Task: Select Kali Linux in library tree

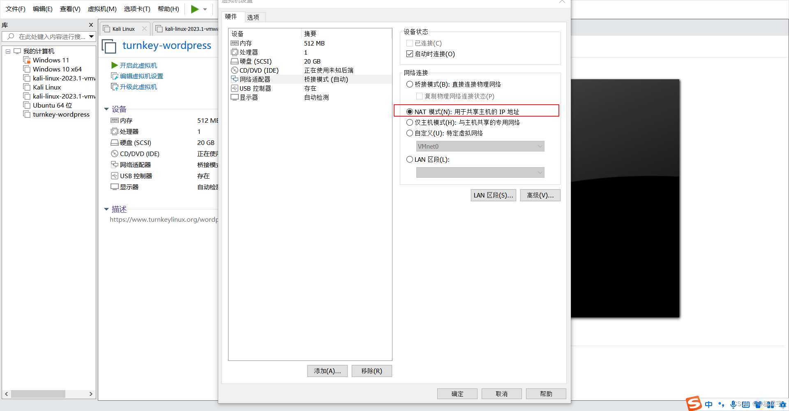Action: (47, 87)
